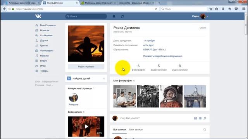Viewport: 248px width, 139px height.
Task: Bookmark page with star icon
Action: (x=211, y=9)
